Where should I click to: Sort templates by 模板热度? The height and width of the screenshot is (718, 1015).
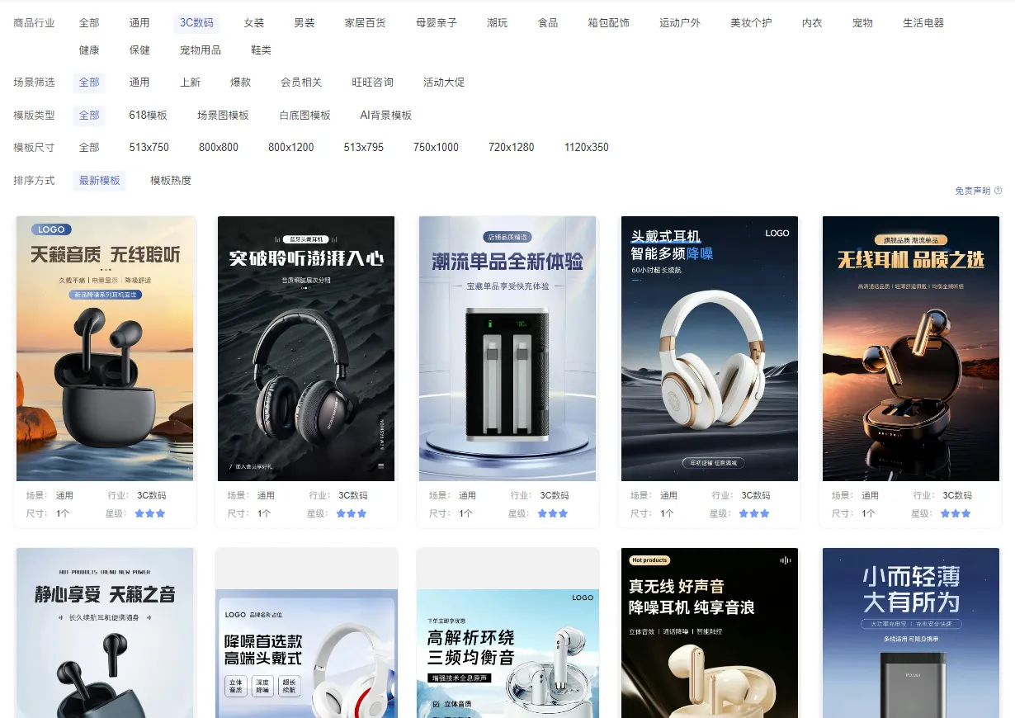(171, 181)
